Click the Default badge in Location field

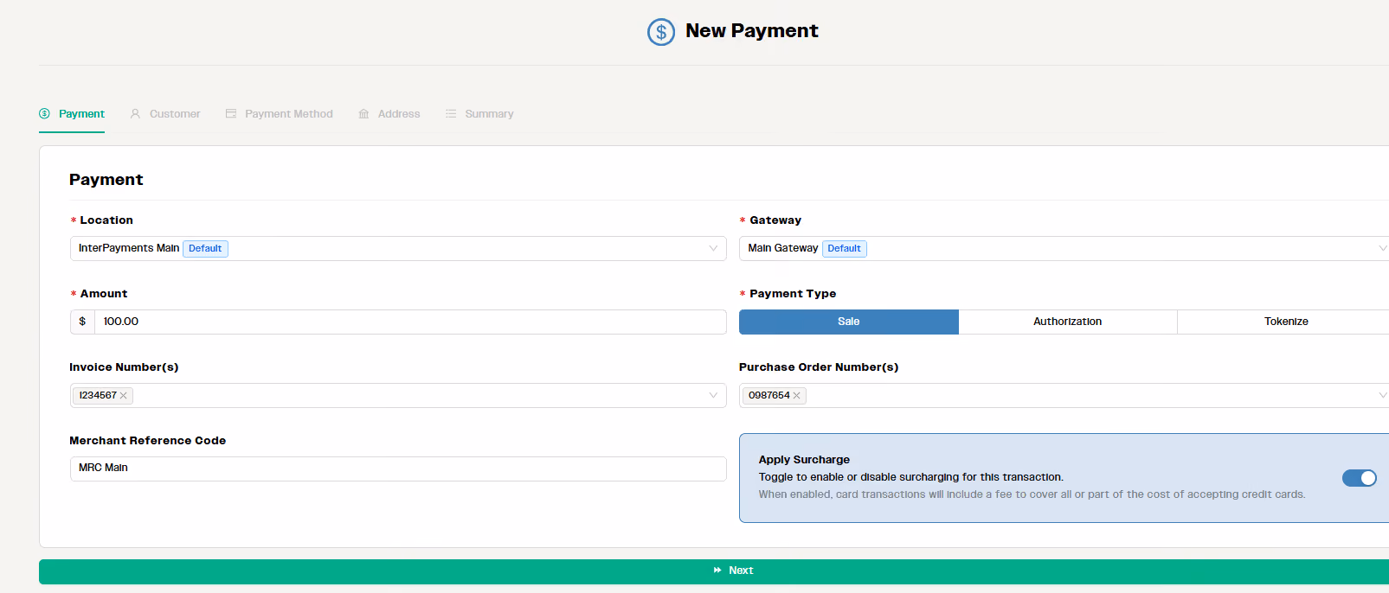205,248
